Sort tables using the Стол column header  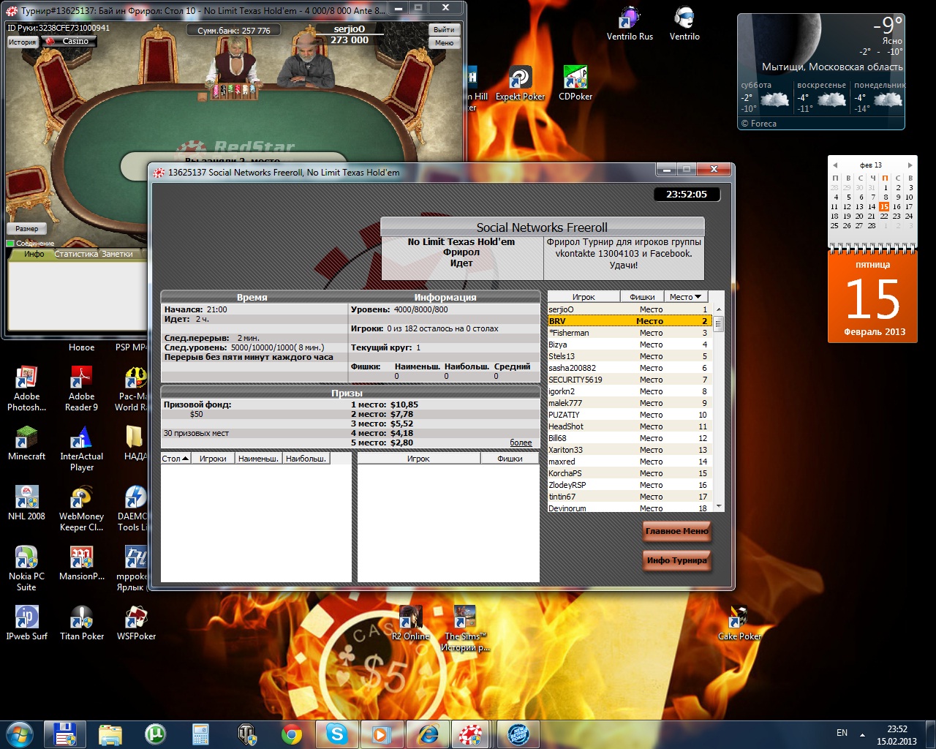[x=175, y=459]
